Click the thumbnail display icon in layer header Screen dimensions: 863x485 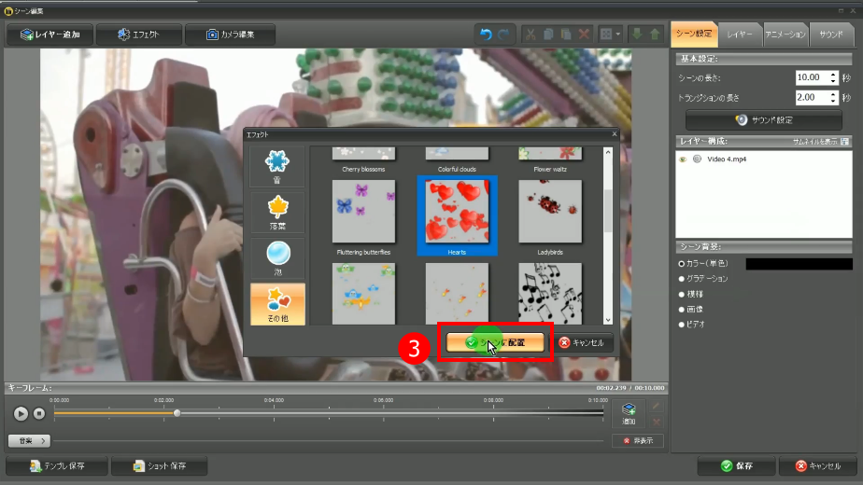point(843,141)
